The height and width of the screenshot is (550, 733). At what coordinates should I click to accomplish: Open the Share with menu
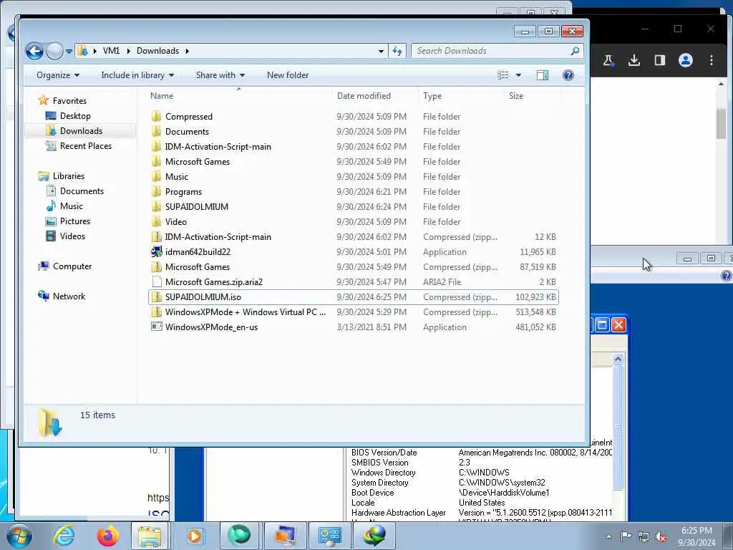tap(220, 75)
